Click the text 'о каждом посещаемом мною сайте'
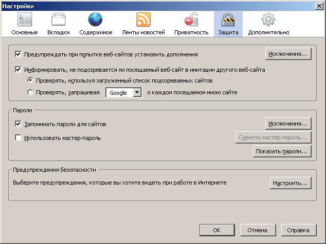This screenshot has height=244, width=326. tap(192, 92)
